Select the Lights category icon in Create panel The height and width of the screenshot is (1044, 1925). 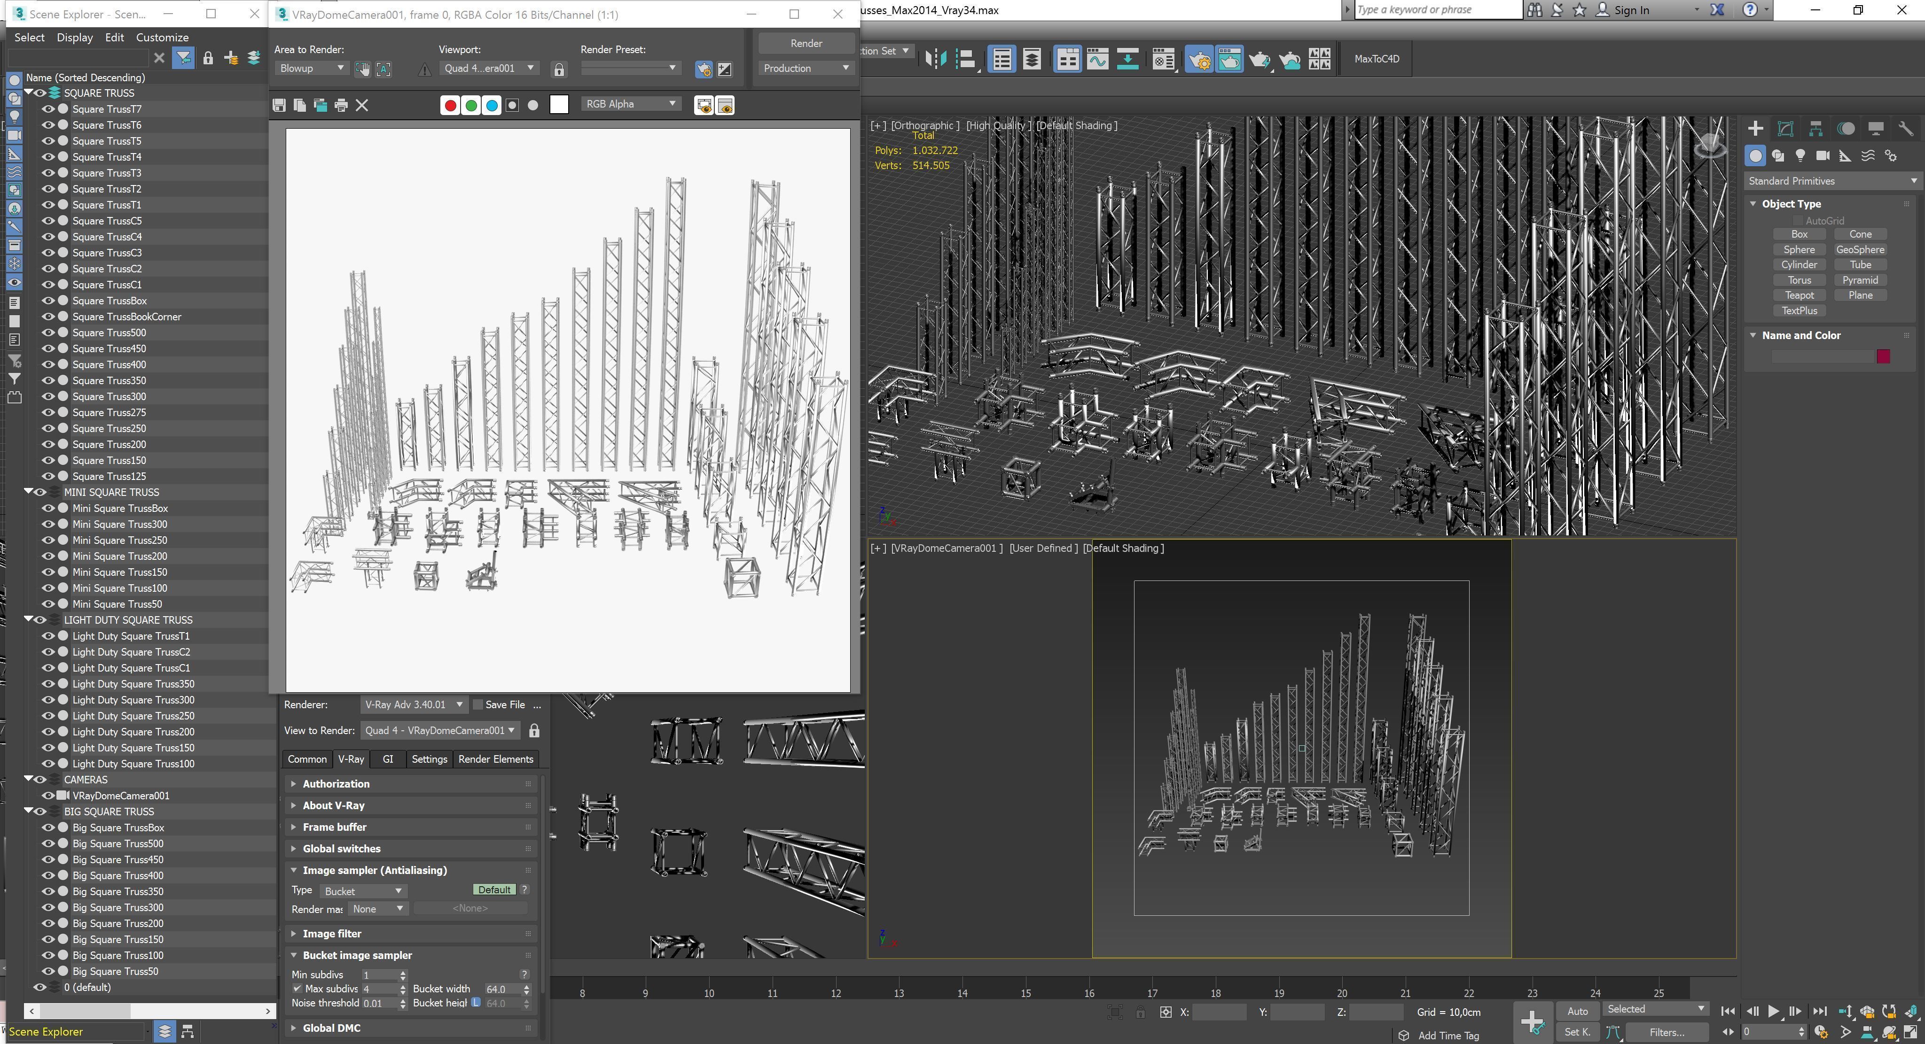click(x=1800, y=155)
